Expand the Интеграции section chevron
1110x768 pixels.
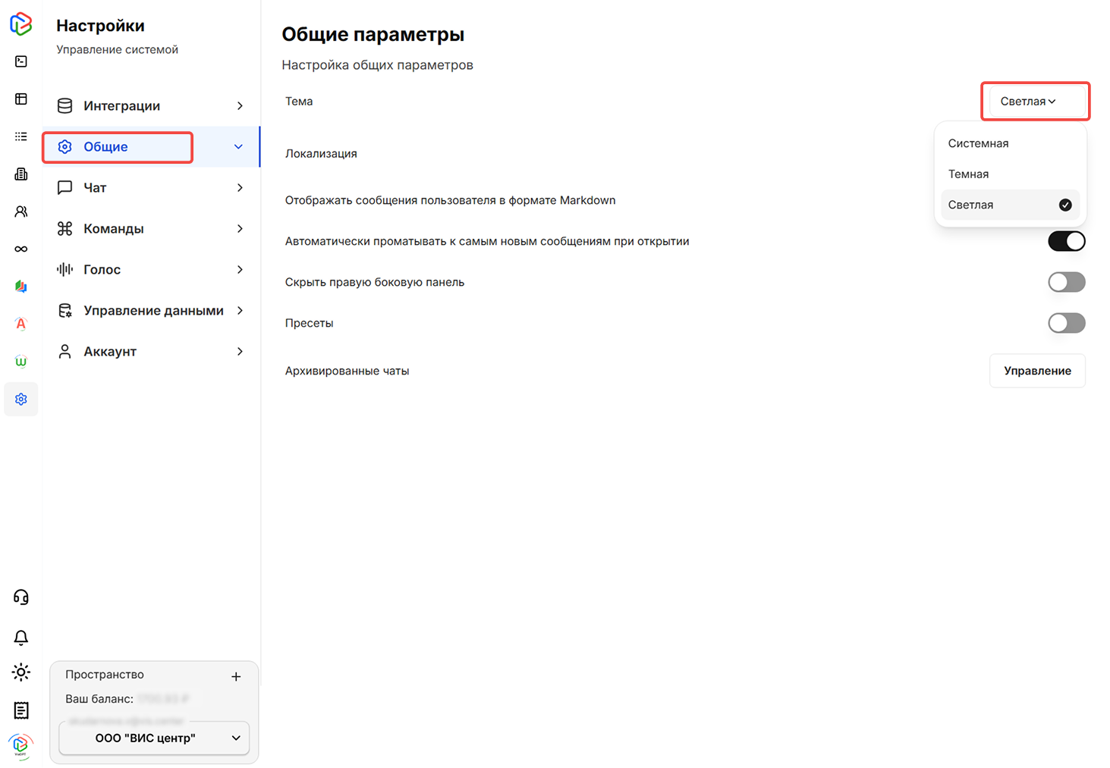240,106
